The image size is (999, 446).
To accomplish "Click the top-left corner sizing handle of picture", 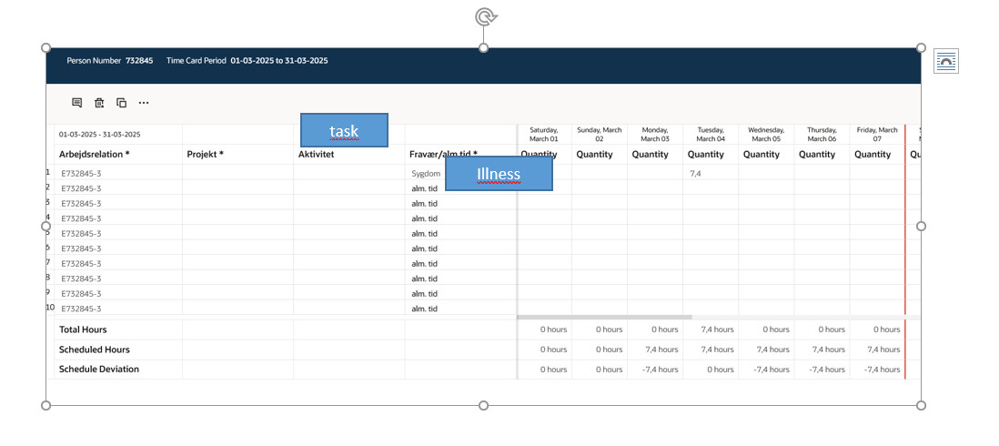I will click(45, 47).
